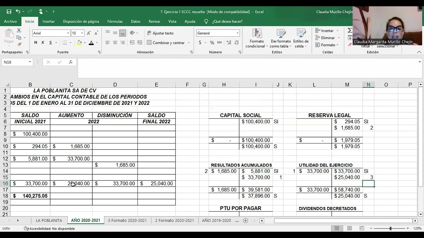Increase indent icon

click(x=140, y=43)
